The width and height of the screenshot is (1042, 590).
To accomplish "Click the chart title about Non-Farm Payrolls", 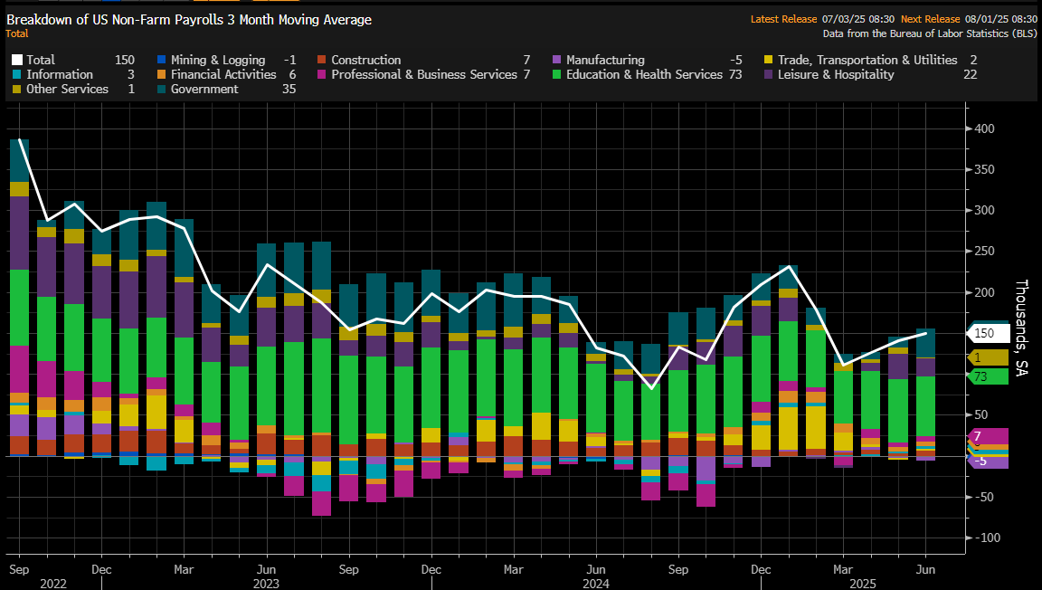I will [x=189, y=19].
